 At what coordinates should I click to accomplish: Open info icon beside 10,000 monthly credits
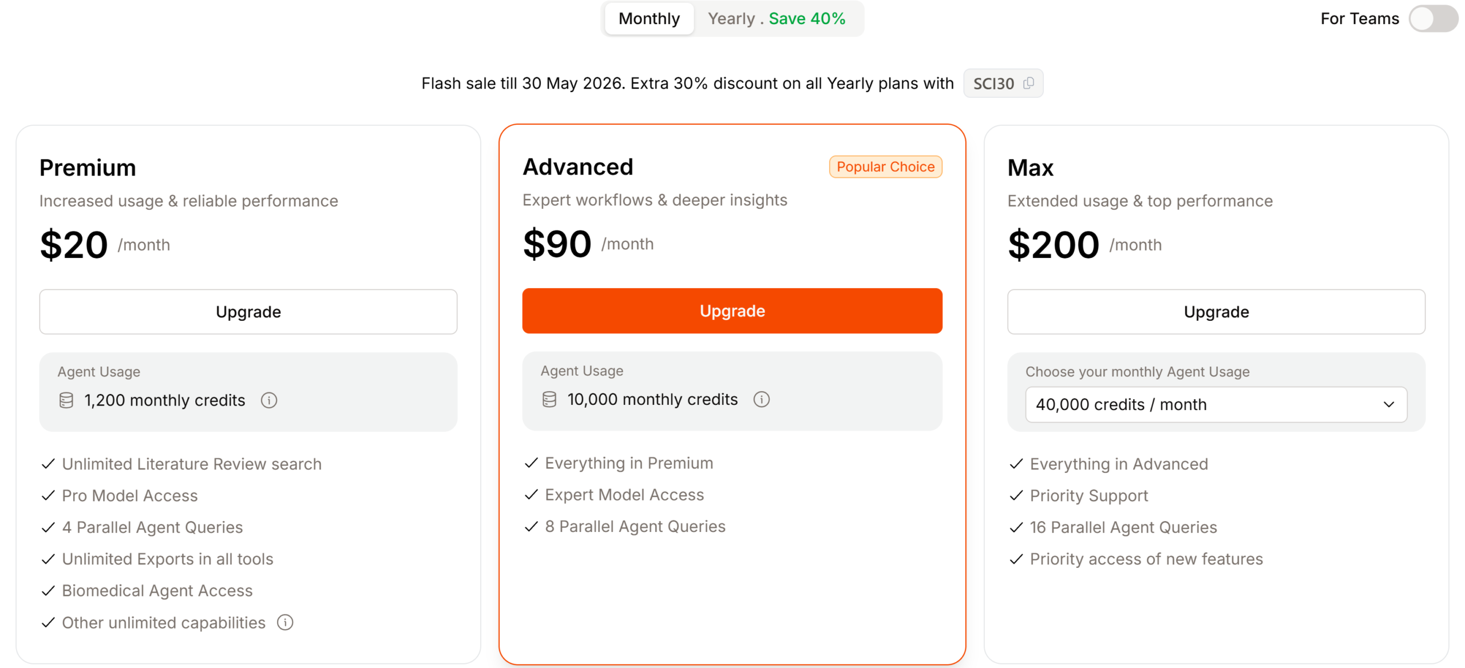761,399
